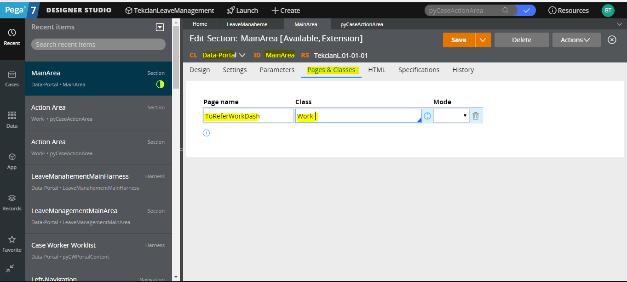Open LeaveManagementMainArea recent item
This screenshot has height=282, width=627.
click(x=98, y=216)
